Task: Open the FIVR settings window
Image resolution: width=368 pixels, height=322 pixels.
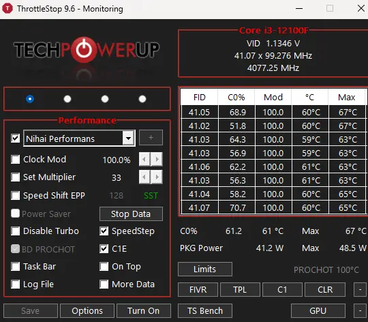Action: point(198,289)
